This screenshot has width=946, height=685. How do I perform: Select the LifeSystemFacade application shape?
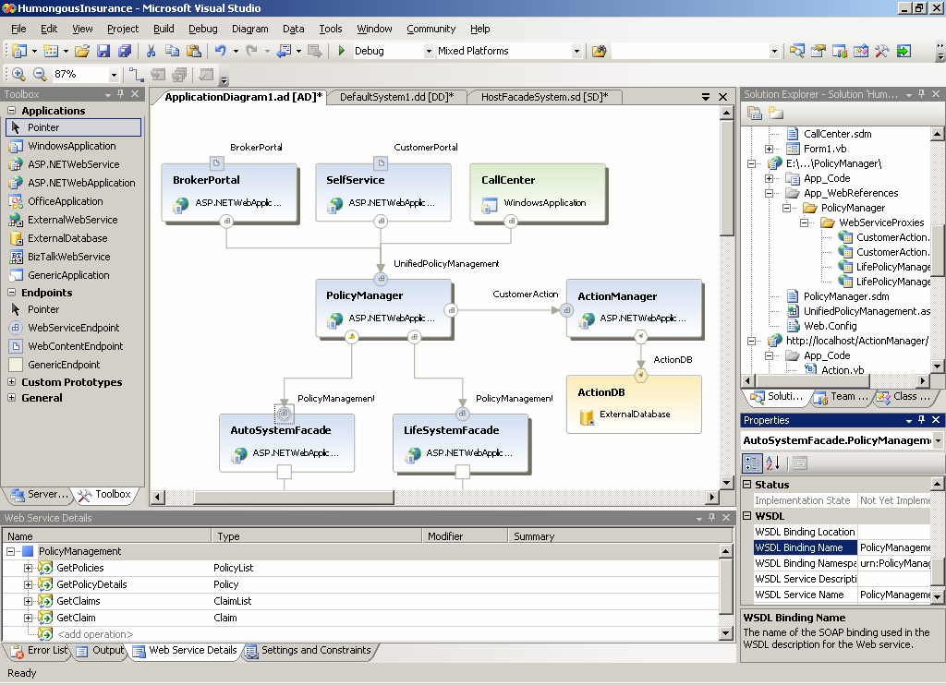click(460, 442)
